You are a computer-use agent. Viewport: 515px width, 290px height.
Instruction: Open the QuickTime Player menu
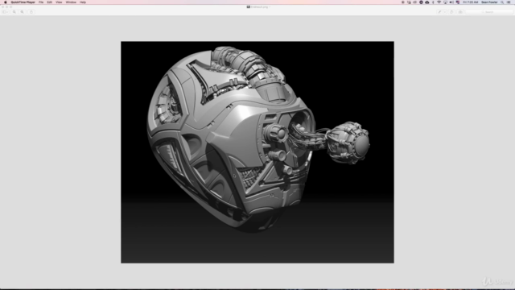[23, 2]
